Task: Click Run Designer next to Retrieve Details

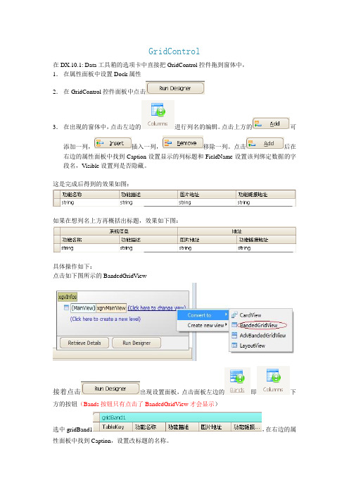Action: click(137, 343)
